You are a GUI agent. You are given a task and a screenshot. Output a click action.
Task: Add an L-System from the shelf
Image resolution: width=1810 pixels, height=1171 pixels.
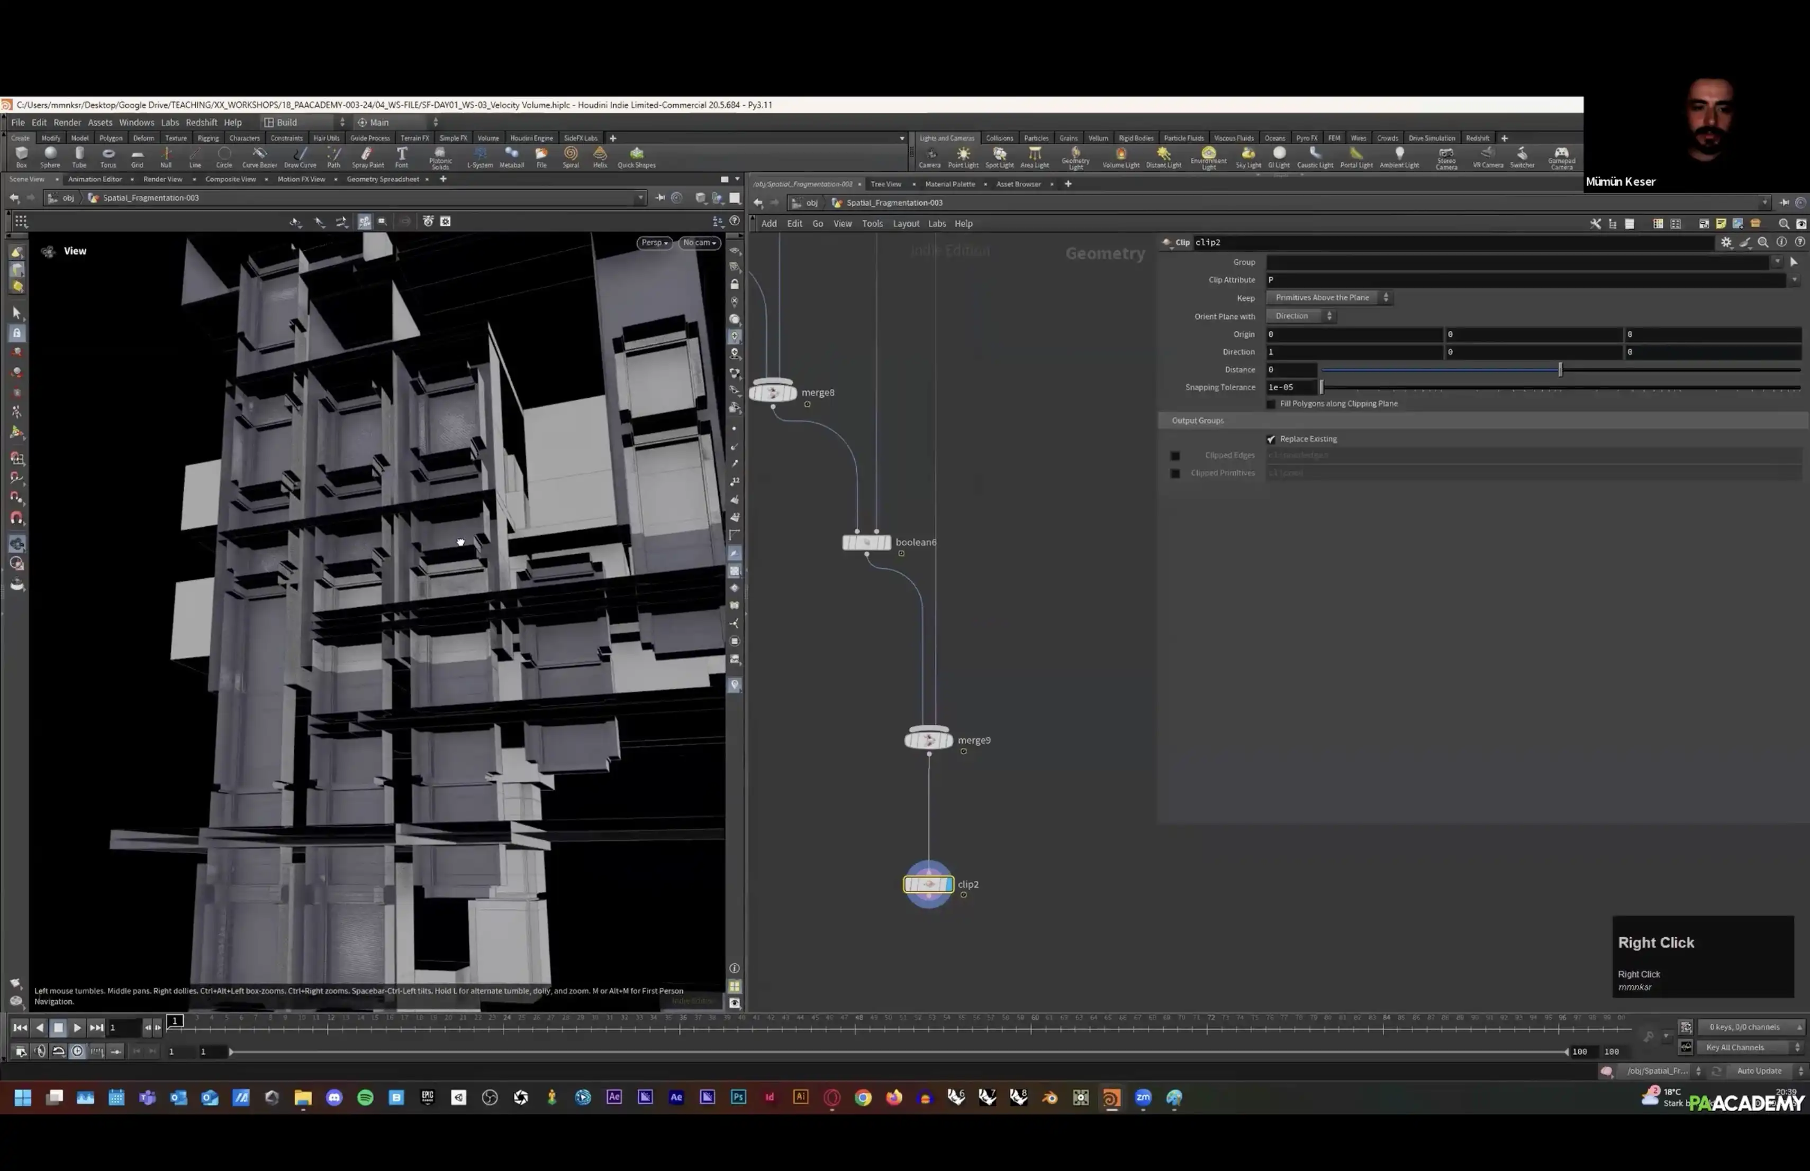pyautogui.click(x=480, y=157)
